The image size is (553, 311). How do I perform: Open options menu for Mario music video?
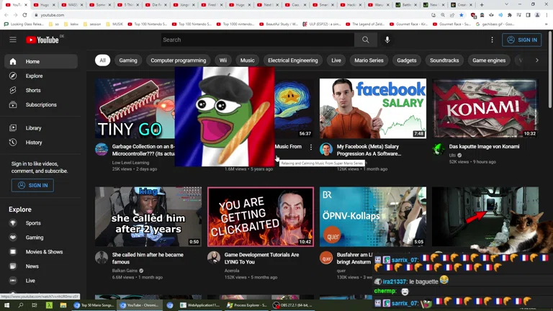point(311,147)
